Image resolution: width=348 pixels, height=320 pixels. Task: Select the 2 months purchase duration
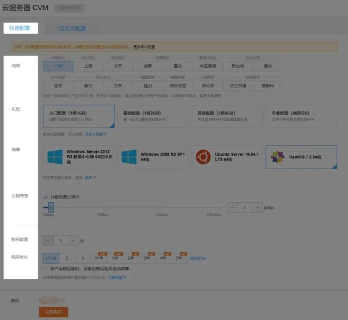pyautogui.click(x=67, y=258)
